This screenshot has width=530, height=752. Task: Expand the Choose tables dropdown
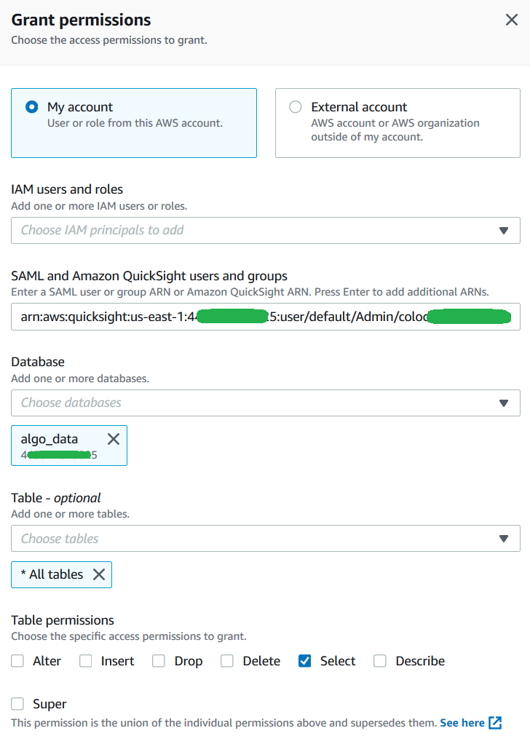coord(266,538)
